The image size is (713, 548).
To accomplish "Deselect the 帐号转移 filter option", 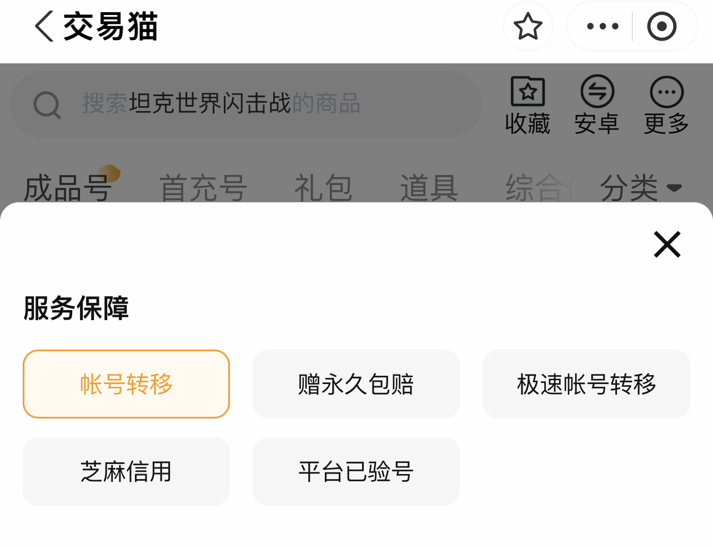I will pyautogui.click(x=126, y=384).
